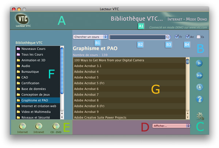Open the Afficher... dropdown
Image resolution: width=219 pixels, height=148 pixels.
pyautogui.click(x=171, y=126)
